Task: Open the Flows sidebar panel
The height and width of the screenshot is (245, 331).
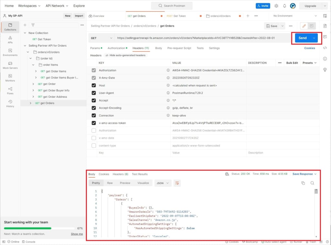Action: tap(10, 91)
